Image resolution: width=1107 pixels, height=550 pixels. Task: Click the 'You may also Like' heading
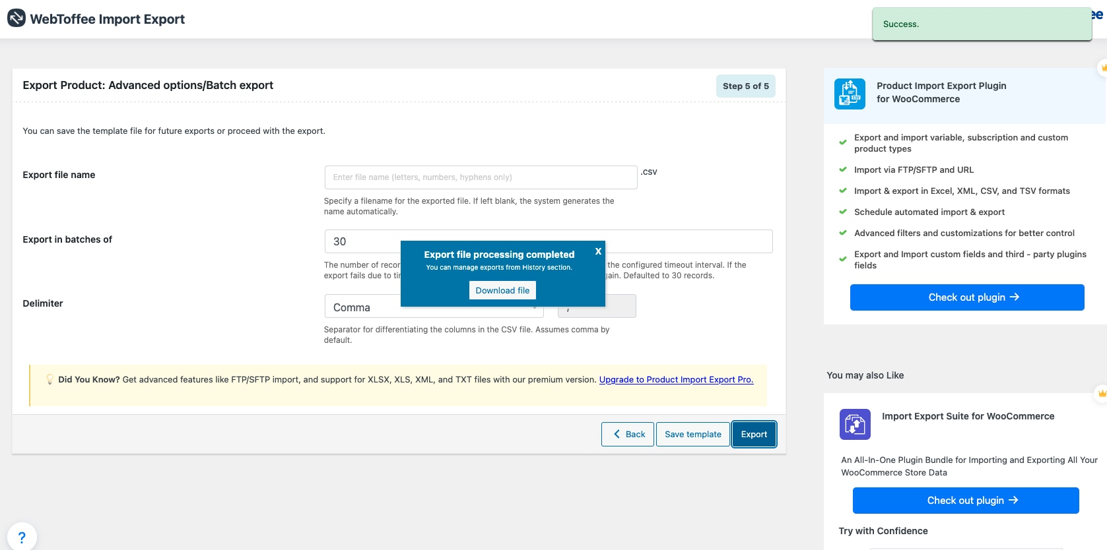click(x=865, y=375)
